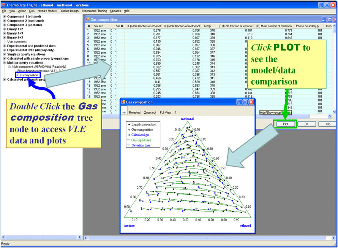338x248 pixels.
Task: Open the EOS menu
Action: [x=32, y=11]
